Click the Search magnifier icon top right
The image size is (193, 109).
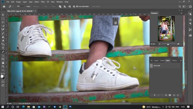point(180,7)
